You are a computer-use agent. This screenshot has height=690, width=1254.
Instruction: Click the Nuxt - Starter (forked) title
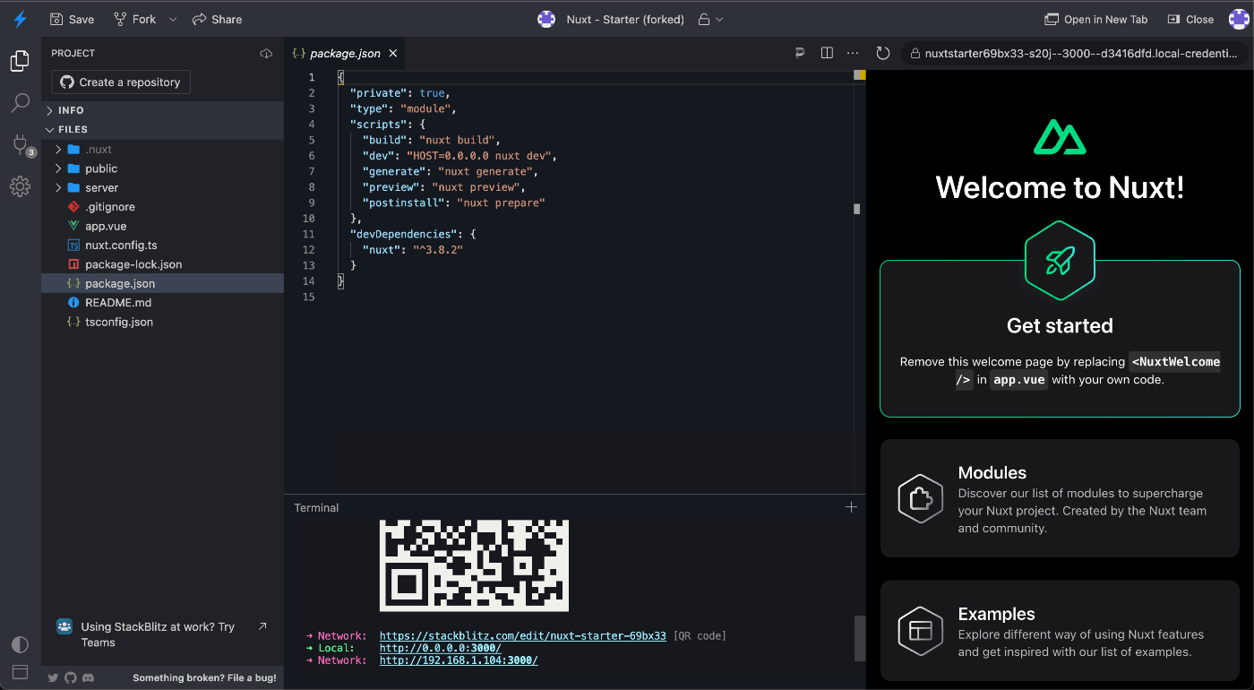pos(625,19)
